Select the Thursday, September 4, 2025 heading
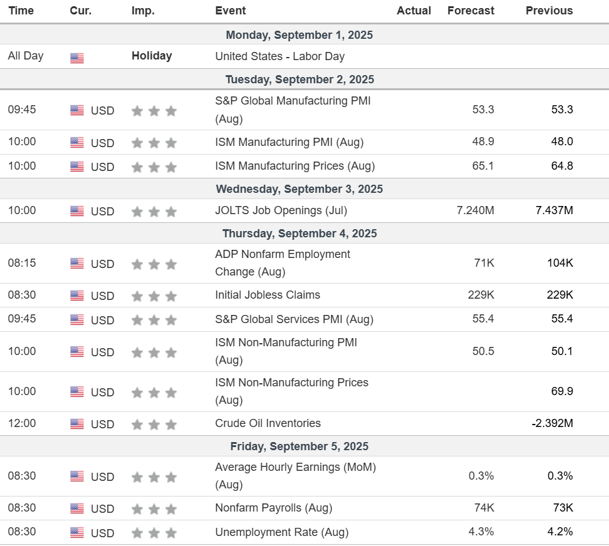The image size is (609, 546). click(x=299, y=234)
